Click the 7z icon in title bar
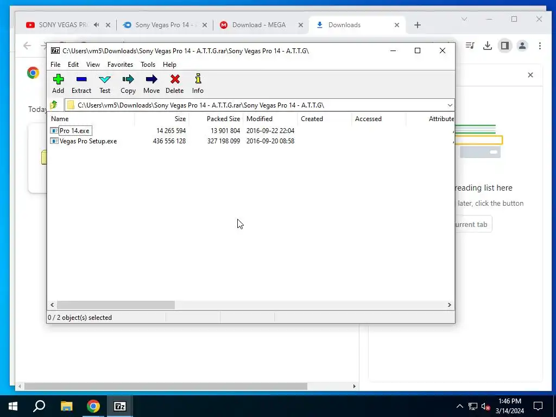 tap(55, 50)
